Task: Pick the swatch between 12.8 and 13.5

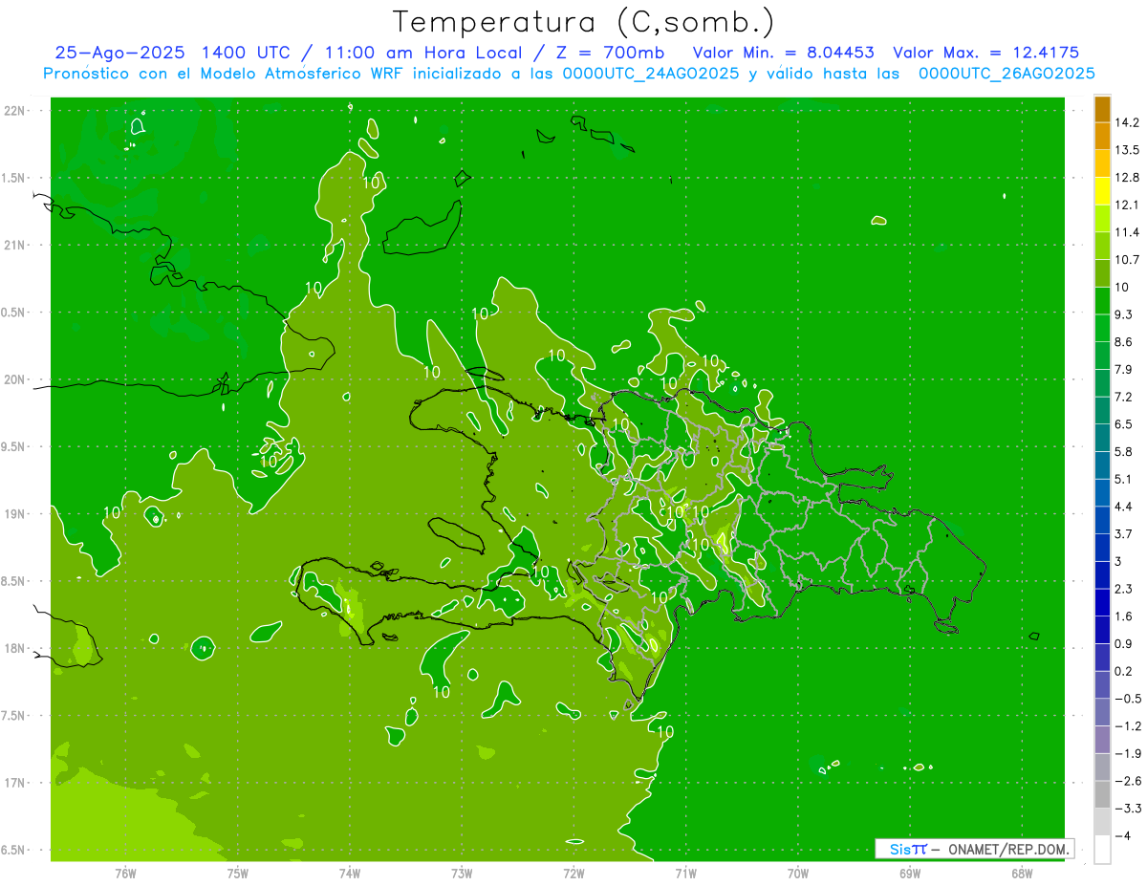Action: (x=1102, y=163)
